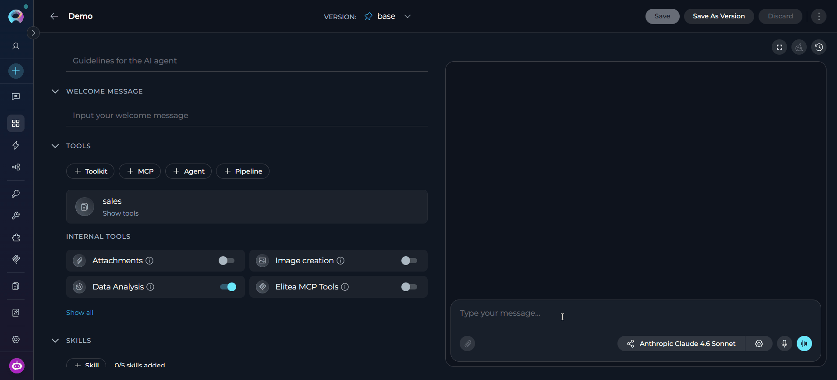Viewport: 837px width, 380px height.
Task: Open the Anthropic Claude 4.6 Sonnet model selector
Action: [x=681, y=344]
